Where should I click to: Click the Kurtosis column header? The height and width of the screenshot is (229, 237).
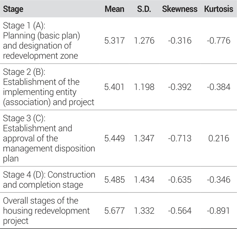coord(219,9)
